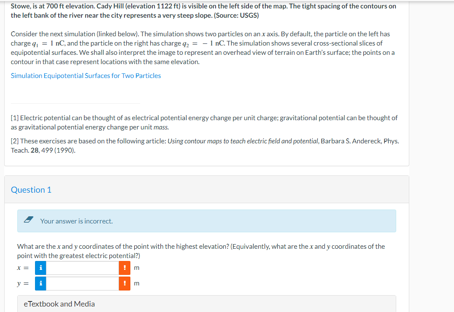Click the page scrollbar on the right edge
The width and height of the screenshot is (454, 312).
[x=451, y=156]
